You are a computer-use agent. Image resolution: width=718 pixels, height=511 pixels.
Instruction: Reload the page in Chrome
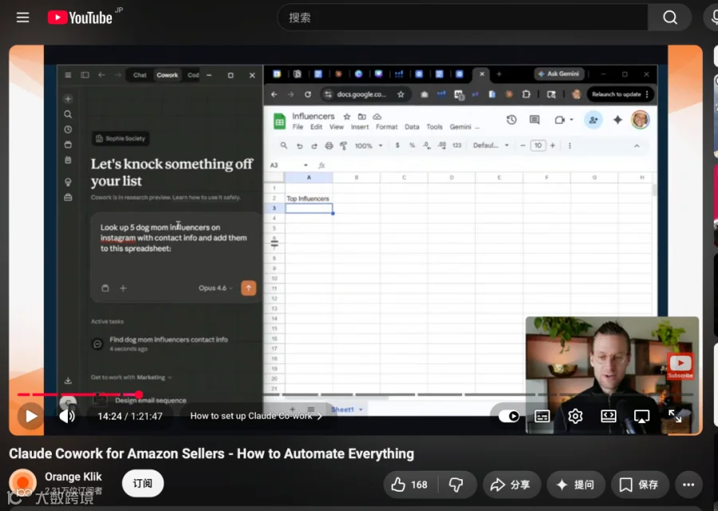(308, 94)
